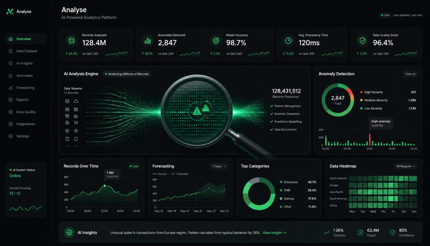The height and width of the screenshot is (246, 430).
Task: Toggle Live badge on Records Over Time
Action: (x=134, y=166)
